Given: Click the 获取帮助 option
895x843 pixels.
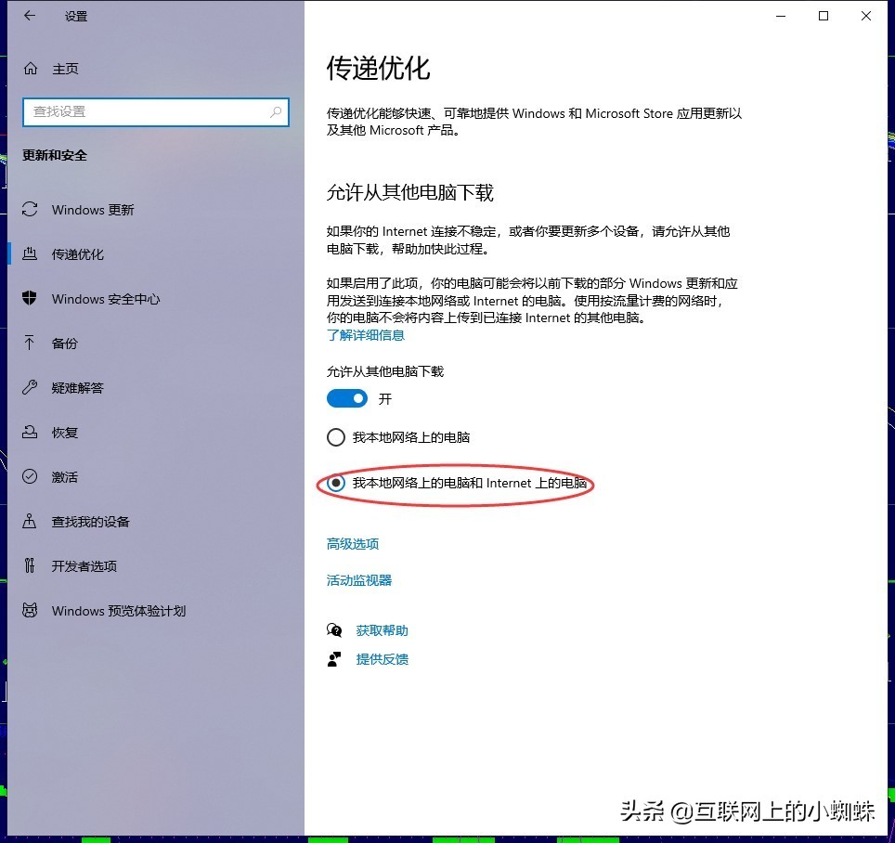Looking at the screenshot, I should (381, 629).
